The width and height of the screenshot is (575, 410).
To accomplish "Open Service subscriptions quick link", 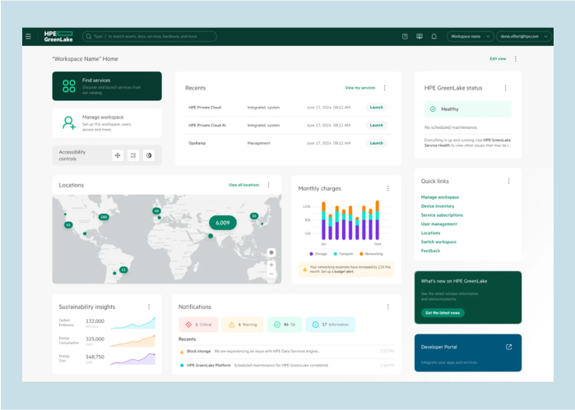I will click(442, 215).
